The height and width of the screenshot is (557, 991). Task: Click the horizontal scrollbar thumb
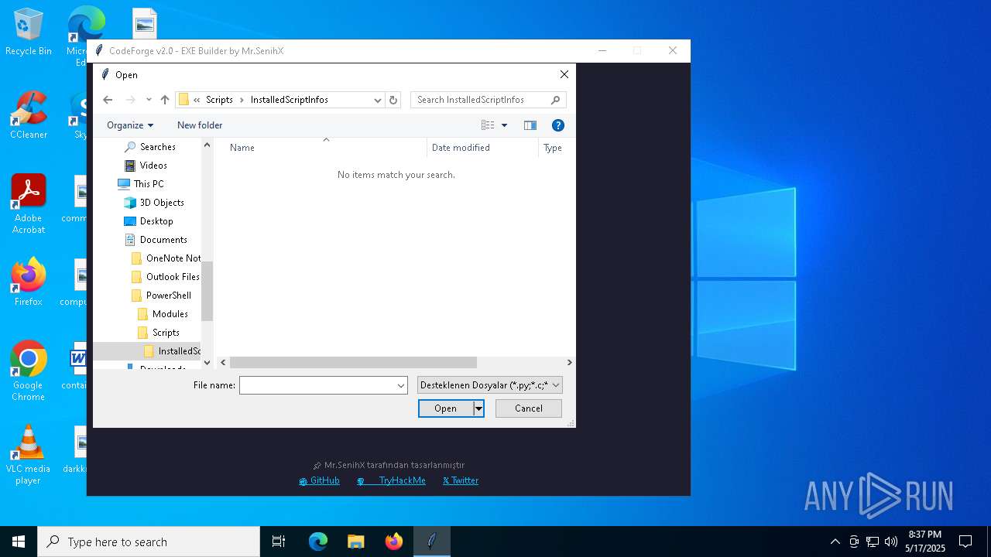click(353, 362)
